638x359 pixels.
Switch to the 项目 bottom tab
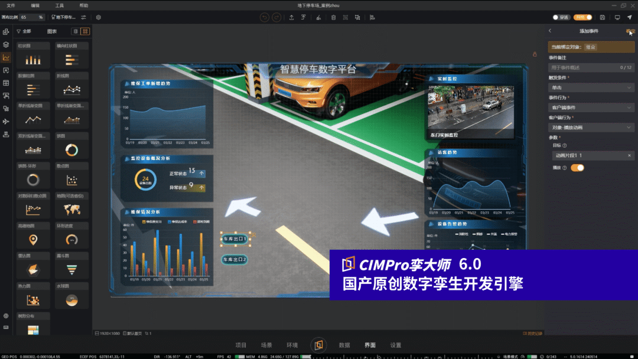pyautogui.click(x=241, y=345)
